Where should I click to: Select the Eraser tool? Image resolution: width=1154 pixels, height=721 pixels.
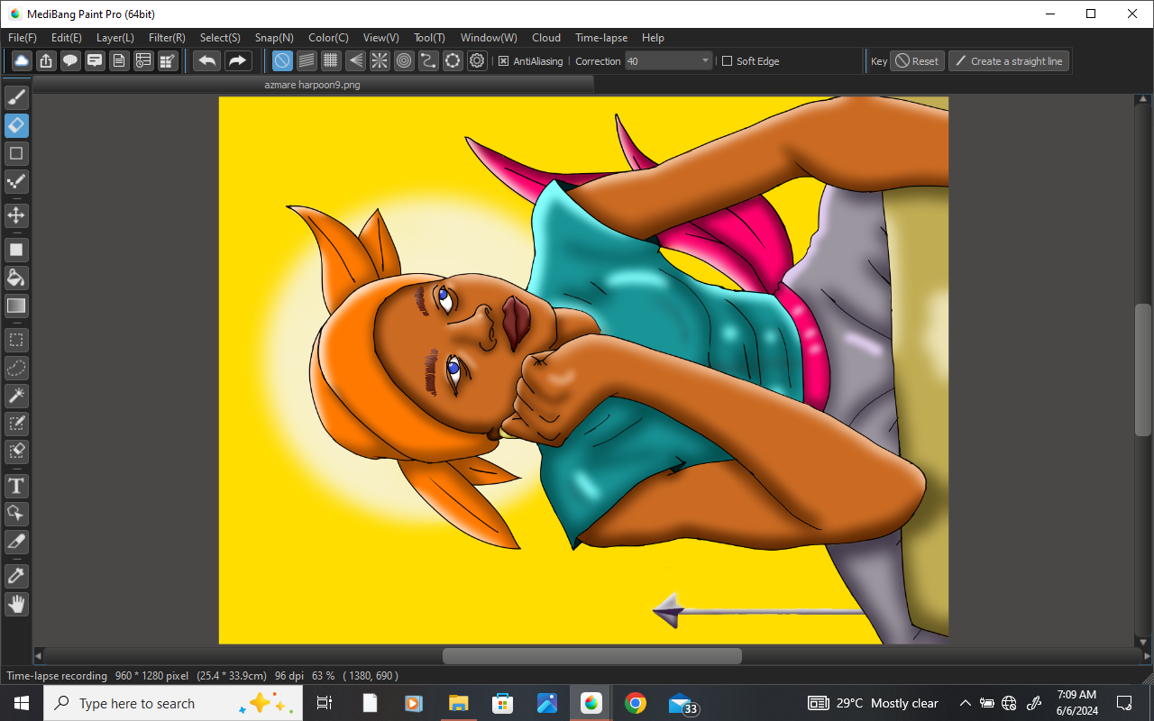tap(16, 125)
